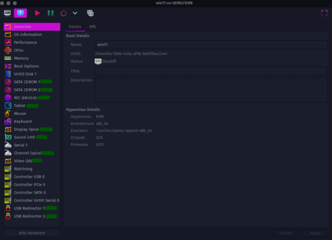Select Sound ich9 icon
Screen dimensions: 332x240
pyautogui.click(x=8, y=137)
